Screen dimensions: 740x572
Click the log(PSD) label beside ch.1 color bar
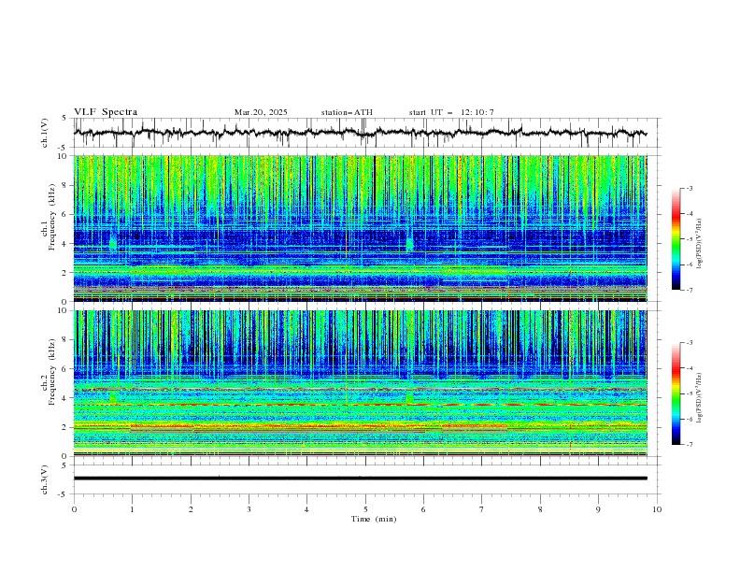point(699,244)
